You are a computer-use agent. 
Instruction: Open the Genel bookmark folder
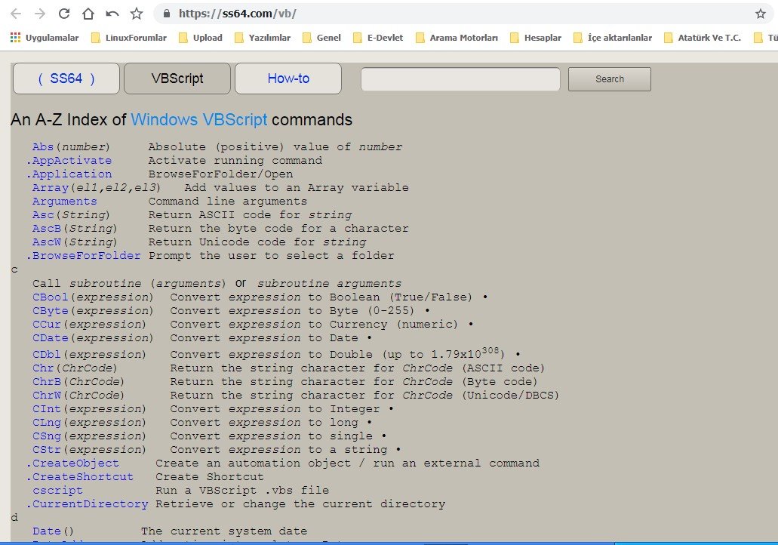pyautogui.click(x=321, y=38)
